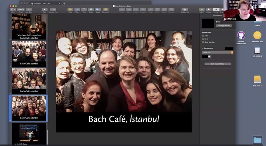Collapse the Background section disclosure triangle
Viewport: 266px width, 146px height.
pyautogui.click(x=203, y=48)
